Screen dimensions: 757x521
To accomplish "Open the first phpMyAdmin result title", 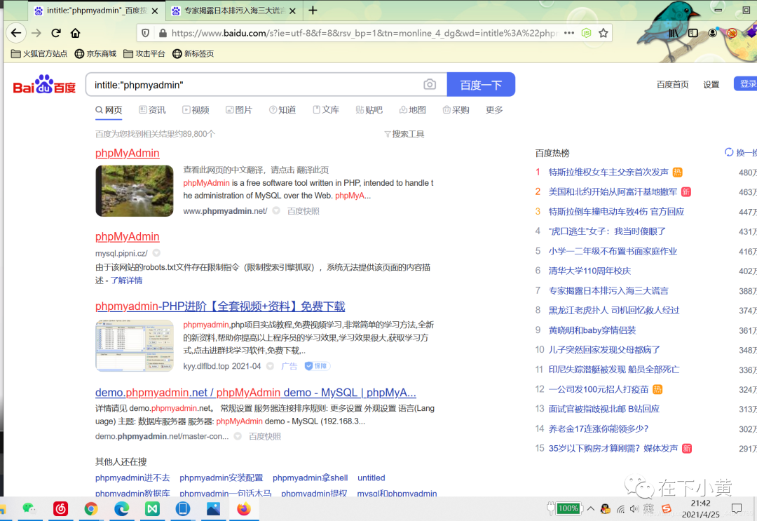I will (x=128, y=153).
